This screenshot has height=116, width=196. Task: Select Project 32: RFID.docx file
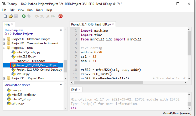tap(31, 61)
